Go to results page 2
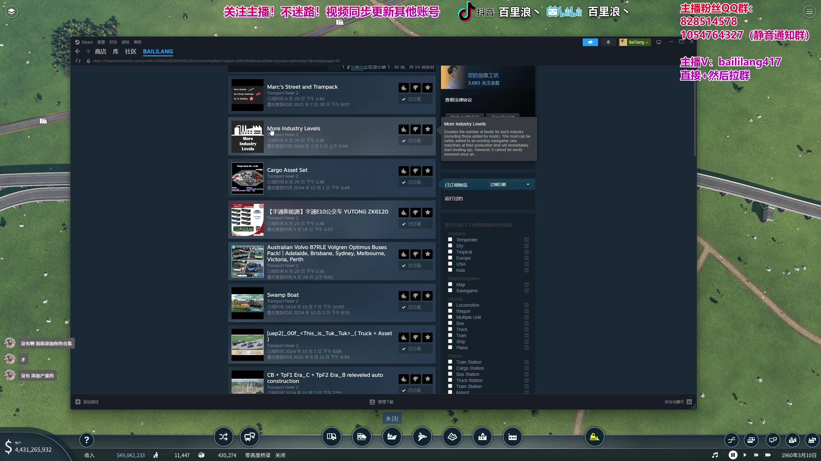 click(348, 67)
